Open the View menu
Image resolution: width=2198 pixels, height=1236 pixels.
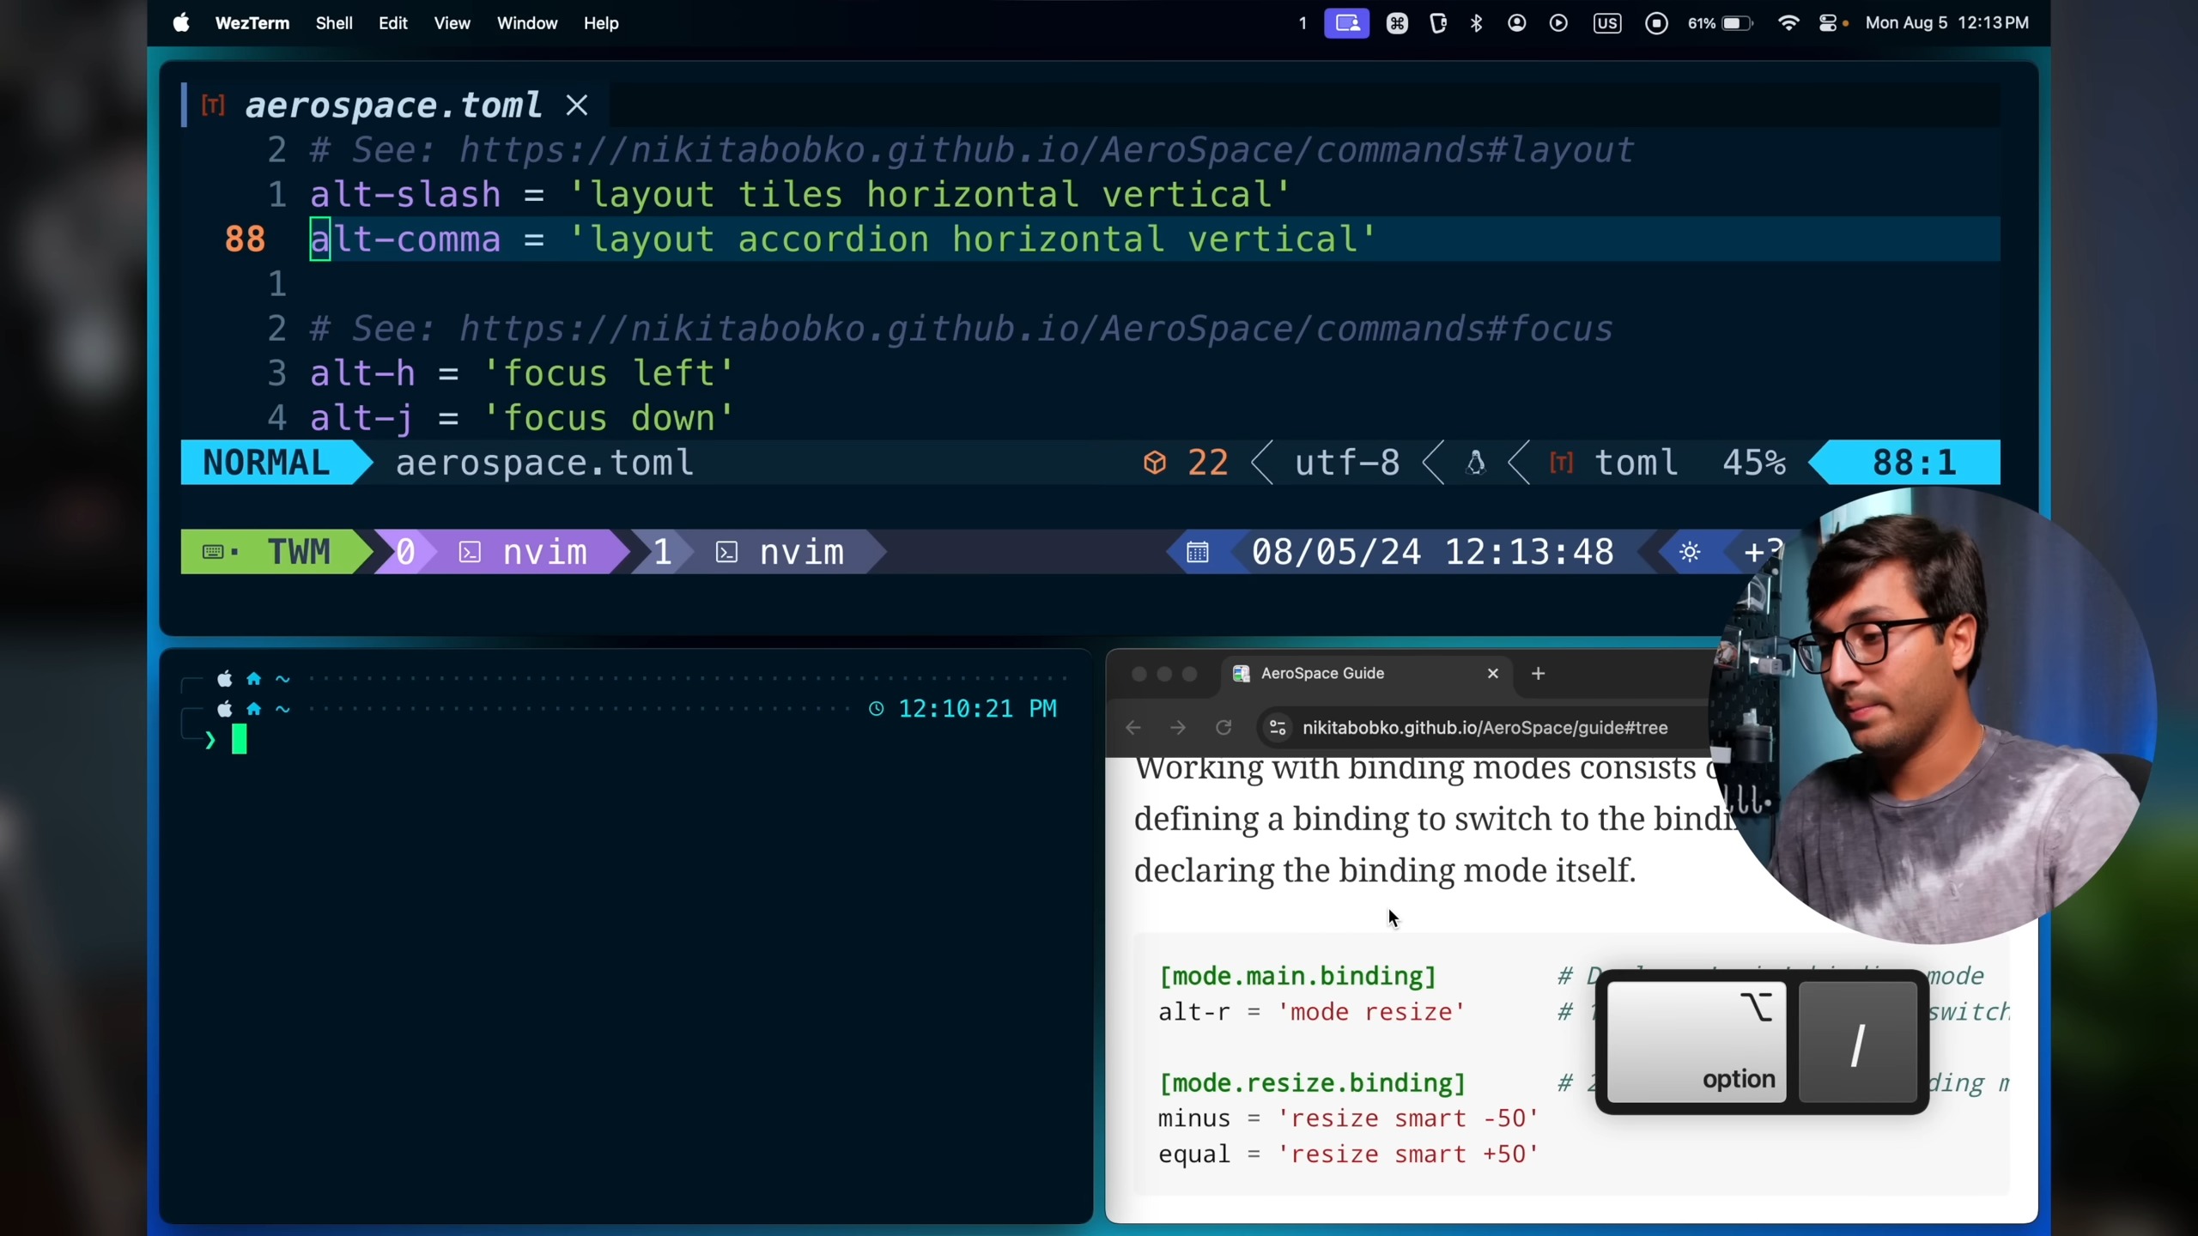click(x=452, y=23)
